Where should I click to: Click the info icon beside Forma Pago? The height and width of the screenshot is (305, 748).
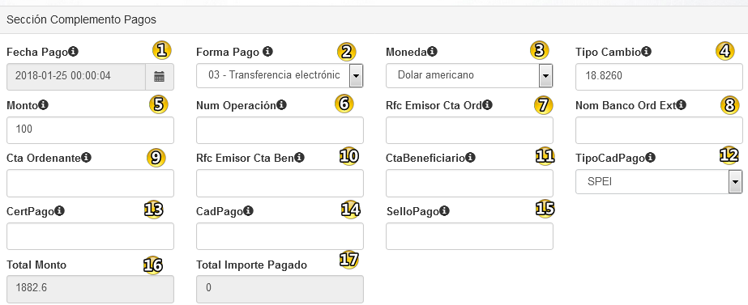point(267,52)
